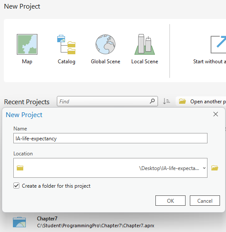Open the sort recent projects icon
Viewport: 226px width, 232px height.
coord(166,101)
